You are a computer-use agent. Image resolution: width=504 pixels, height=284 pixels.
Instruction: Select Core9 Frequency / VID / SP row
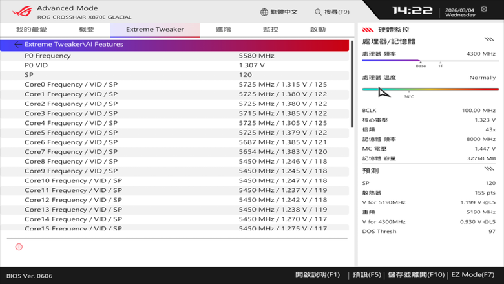pos(174,171)
